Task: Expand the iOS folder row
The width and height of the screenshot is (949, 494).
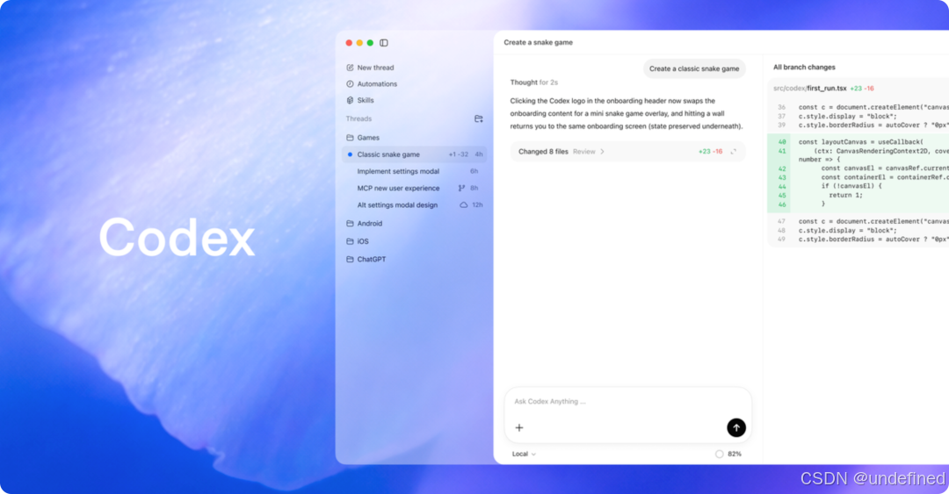Action: (x=415, y=241)
